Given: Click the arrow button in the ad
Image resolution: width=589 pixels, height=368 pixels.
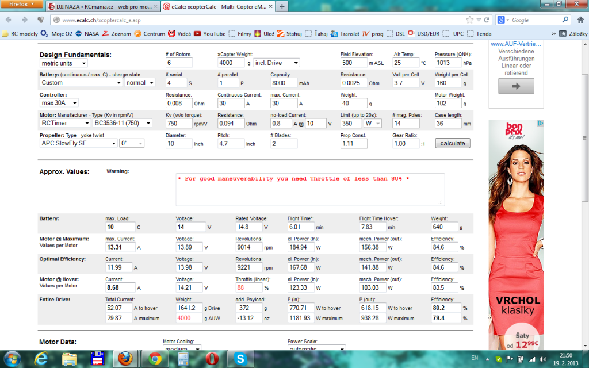Looking at the screenshot, I should click(x=516, y=86).
